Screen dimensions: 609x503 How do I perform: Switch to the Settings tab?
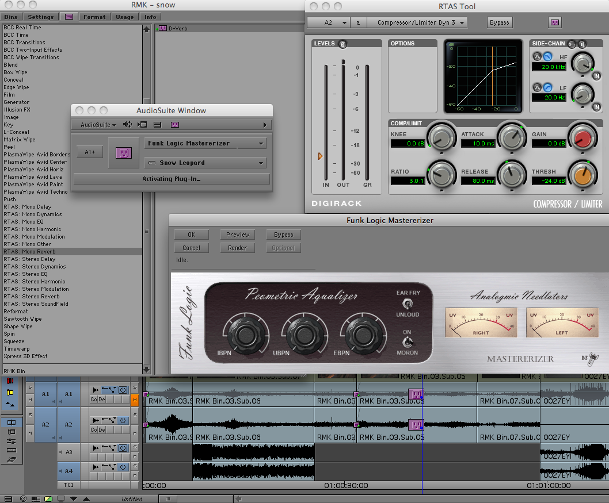point(41,17)
